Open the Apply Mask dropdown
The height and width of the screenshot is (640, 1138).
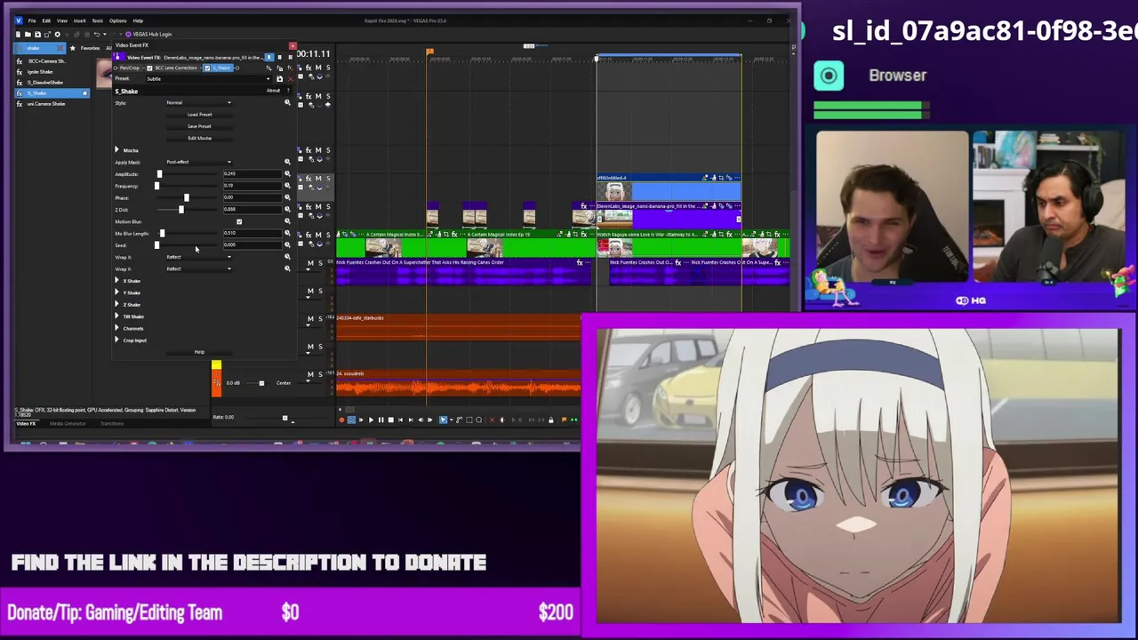199,162
